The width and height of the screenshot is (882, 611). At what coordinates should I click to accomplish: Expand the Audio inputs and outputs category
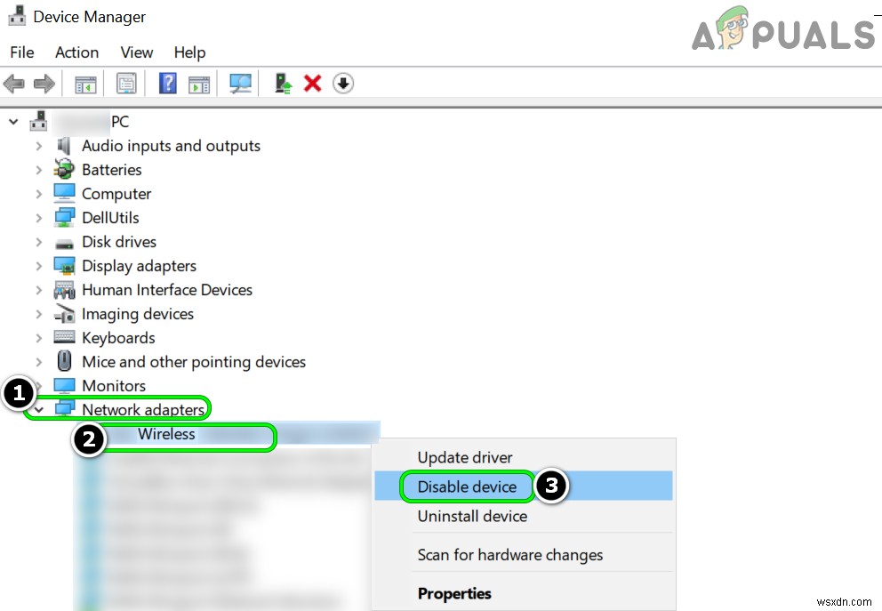38,146
